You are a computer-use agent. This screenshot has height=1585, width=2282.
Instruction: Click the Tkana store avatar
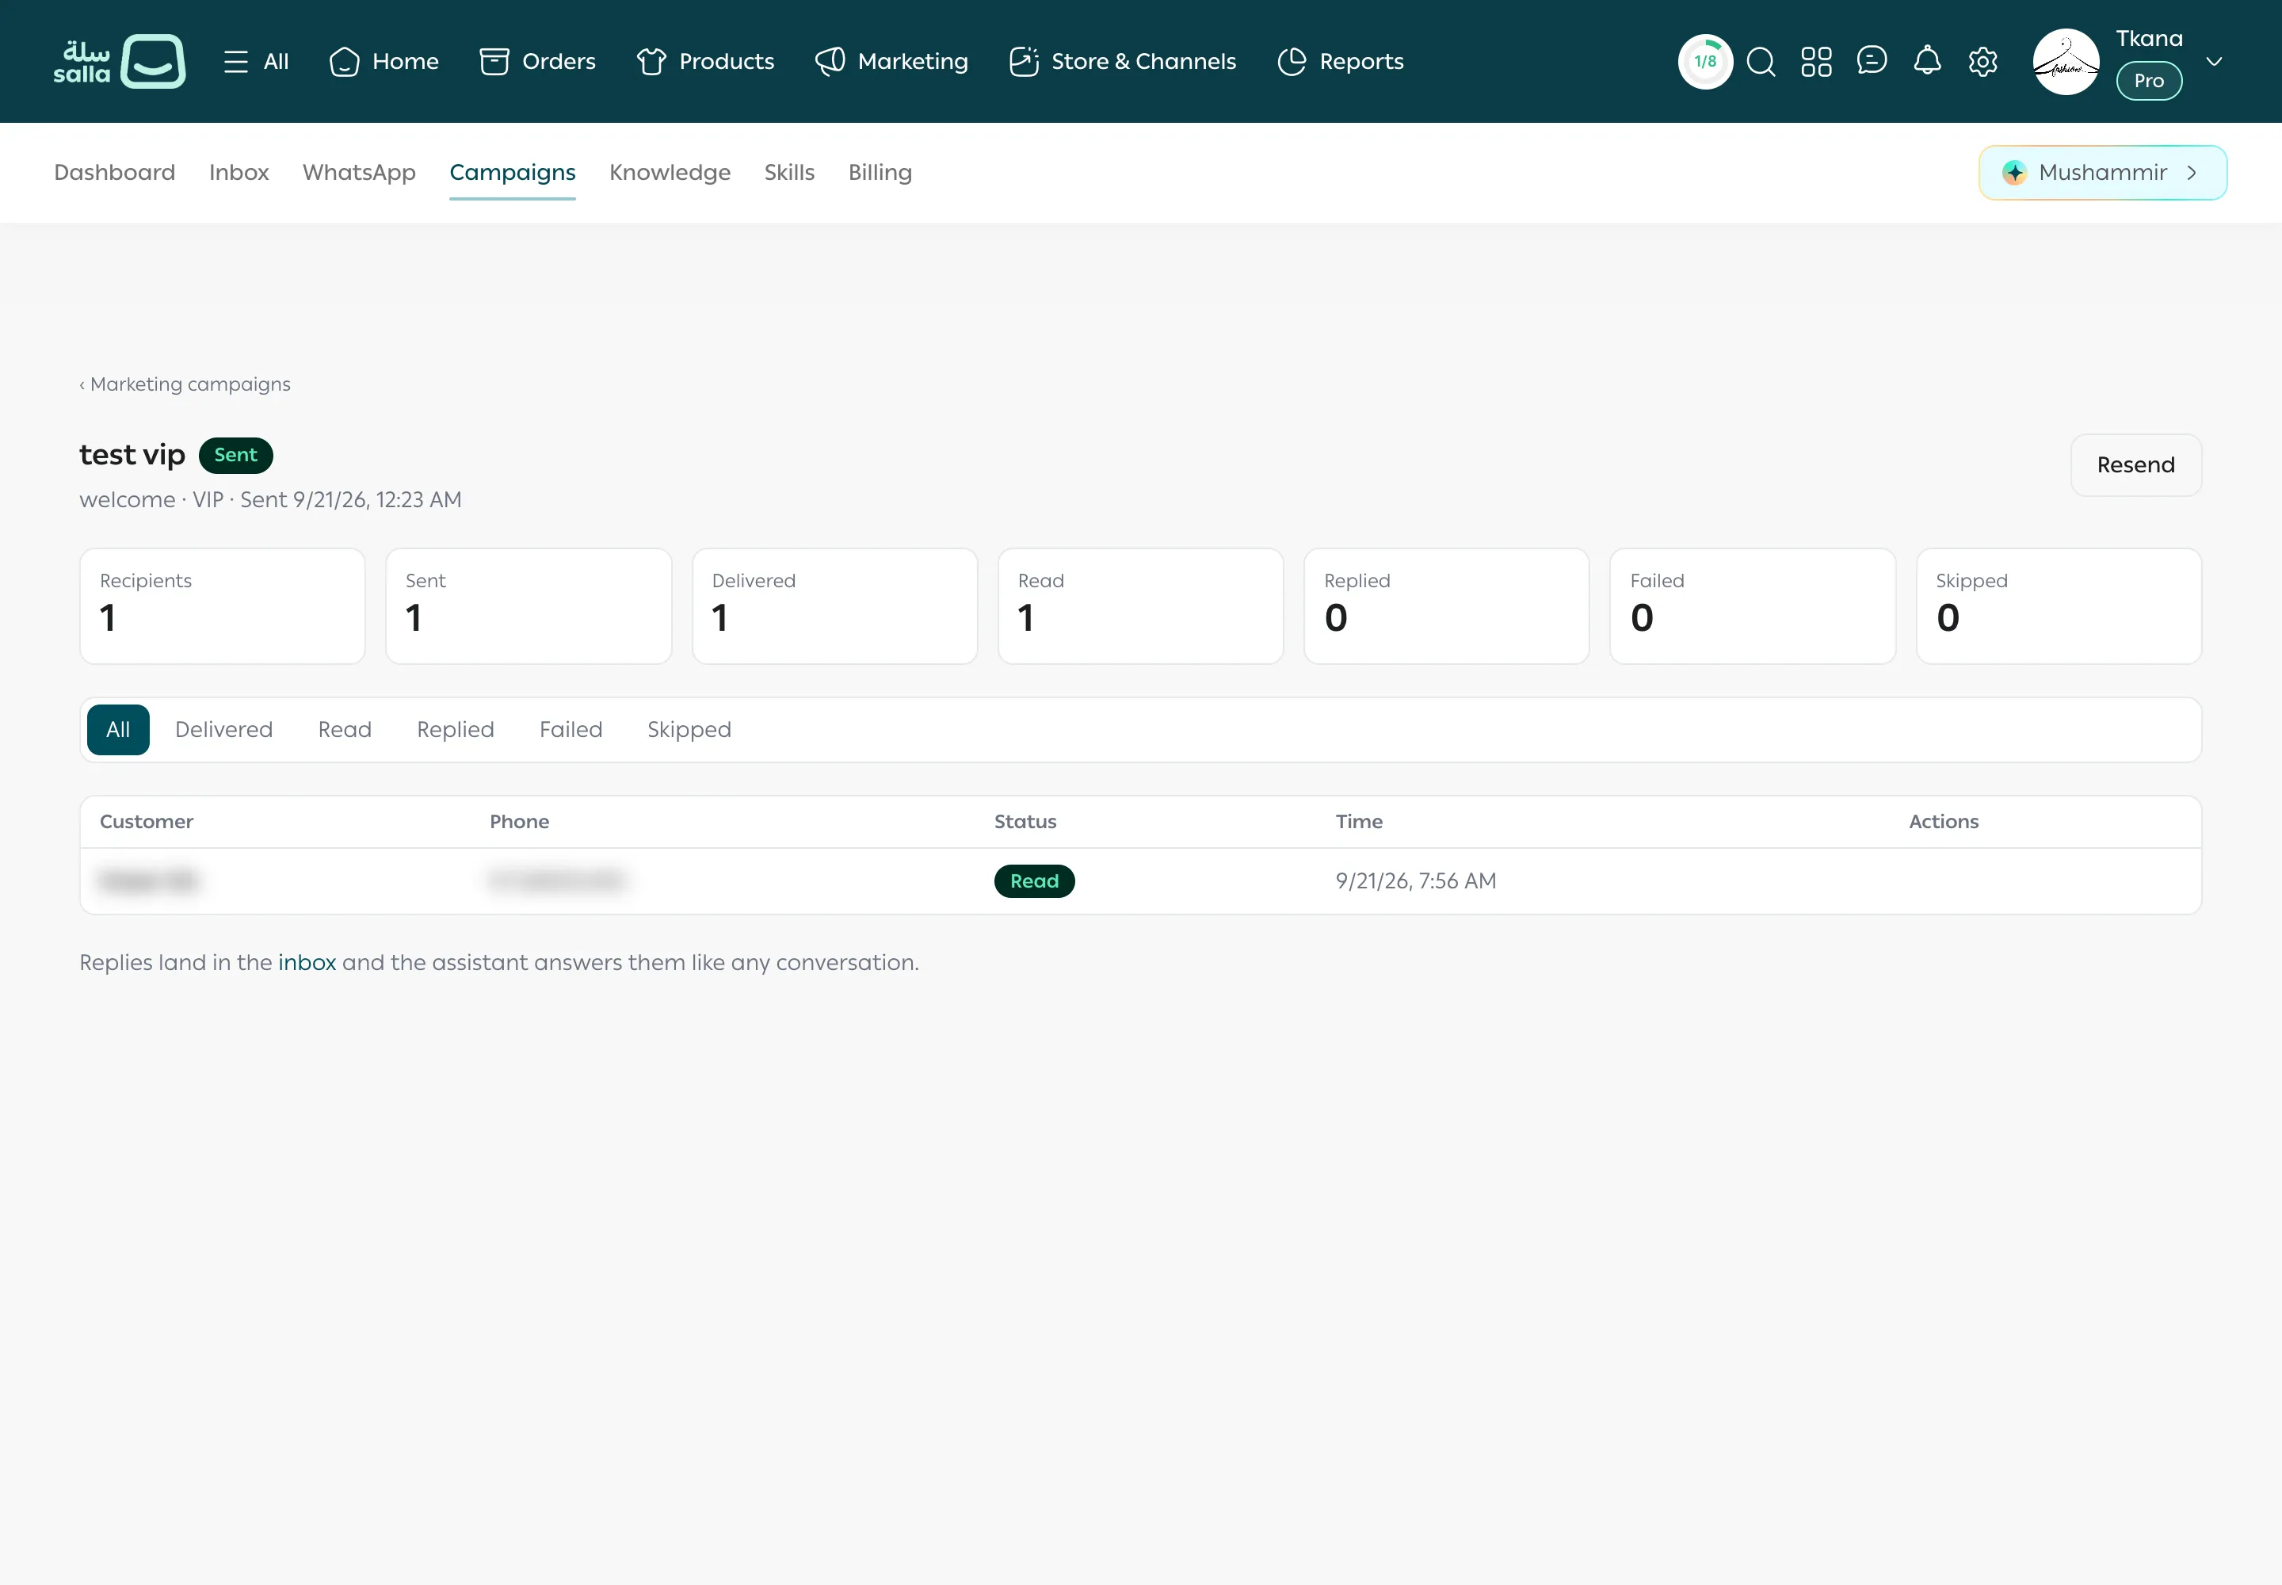(x=2066, y=62)
